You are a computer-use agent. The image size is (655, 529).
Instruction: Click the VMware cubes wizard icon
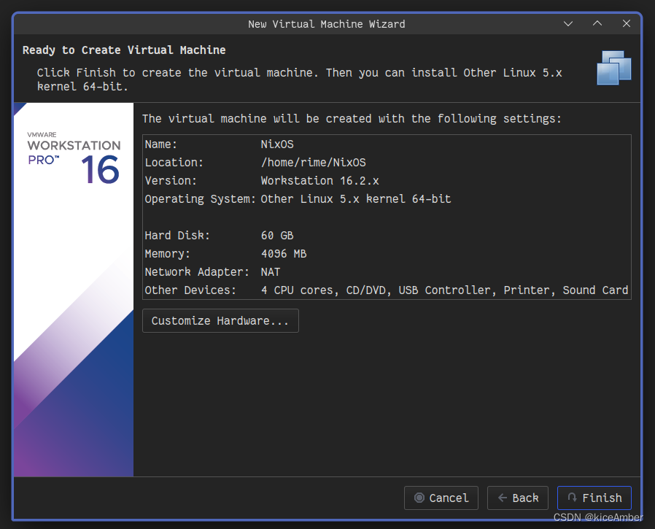click(613, 67)
